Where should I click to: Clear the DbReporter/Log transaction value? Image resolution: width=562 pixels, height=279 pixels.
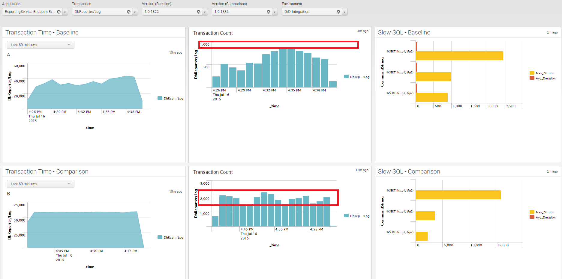(x=129, y=12)
